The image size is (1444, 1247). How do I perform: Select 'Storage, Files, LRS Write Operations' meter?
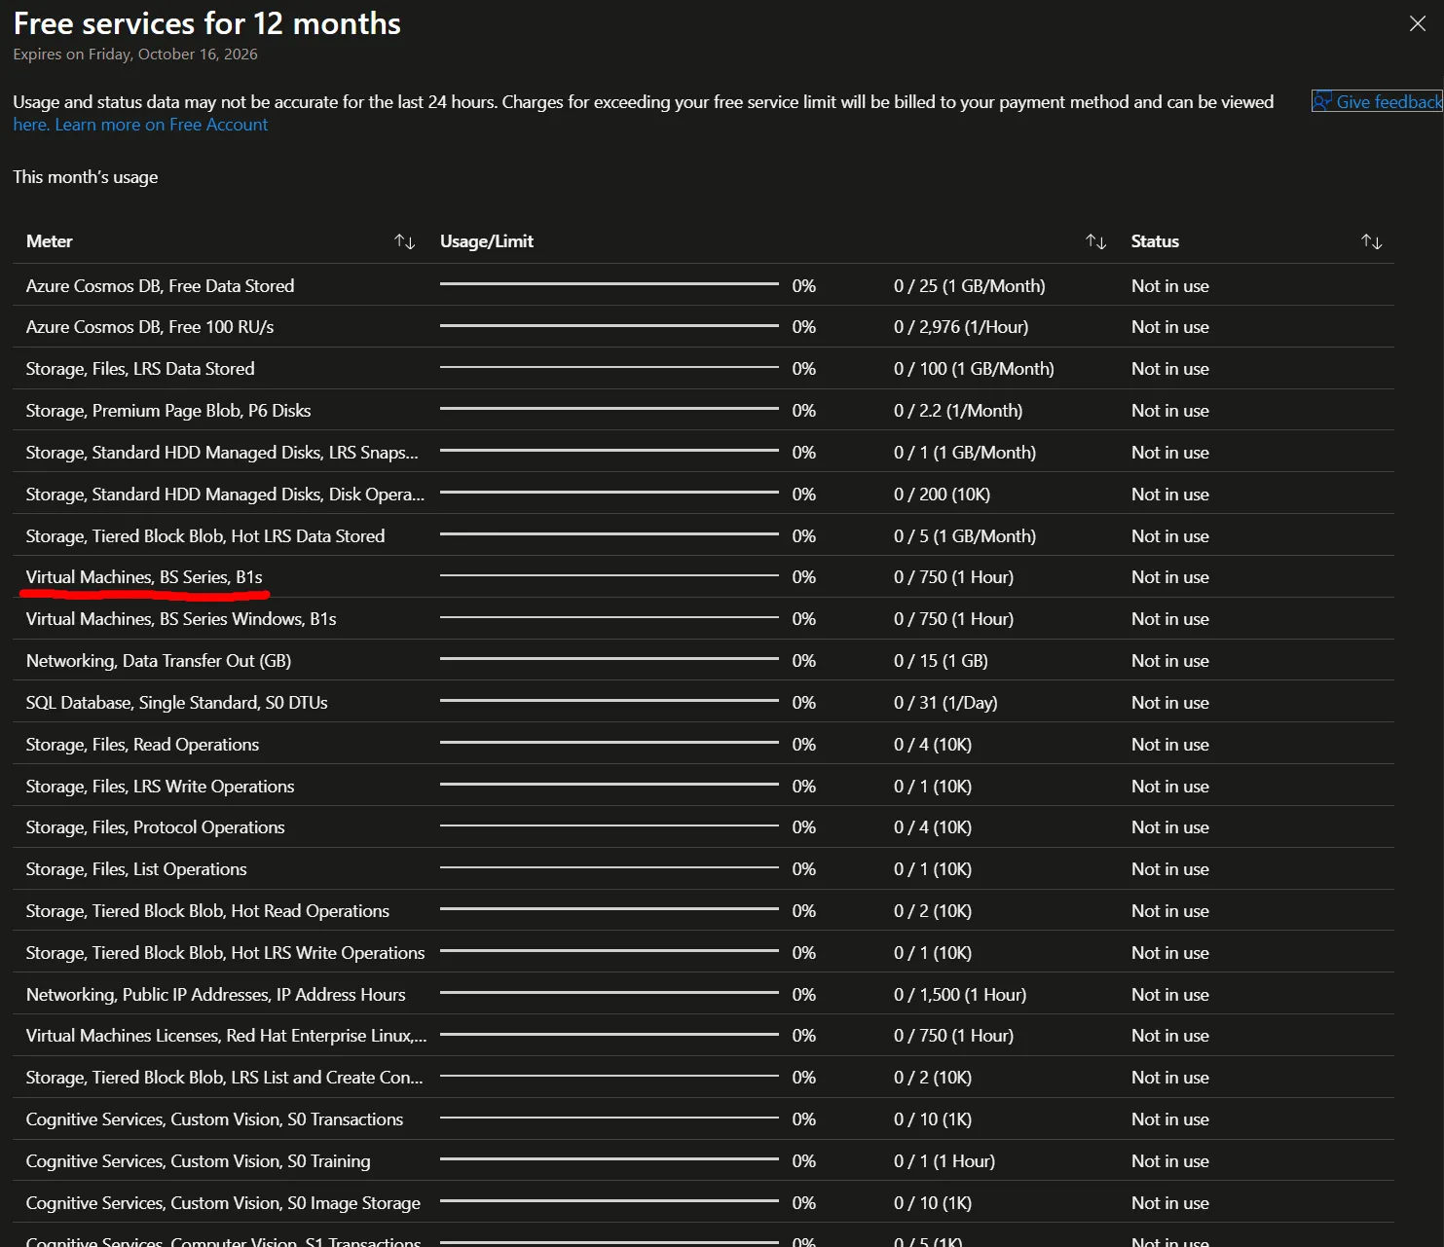pos(160,787)
